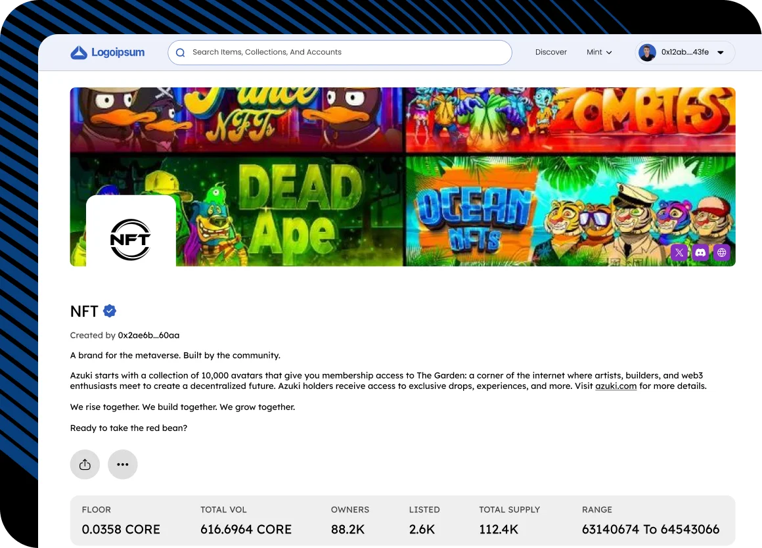The image size is (762, 548).
Task: Expand the wallet account dropdown arrow
Action: coord(721,53)
